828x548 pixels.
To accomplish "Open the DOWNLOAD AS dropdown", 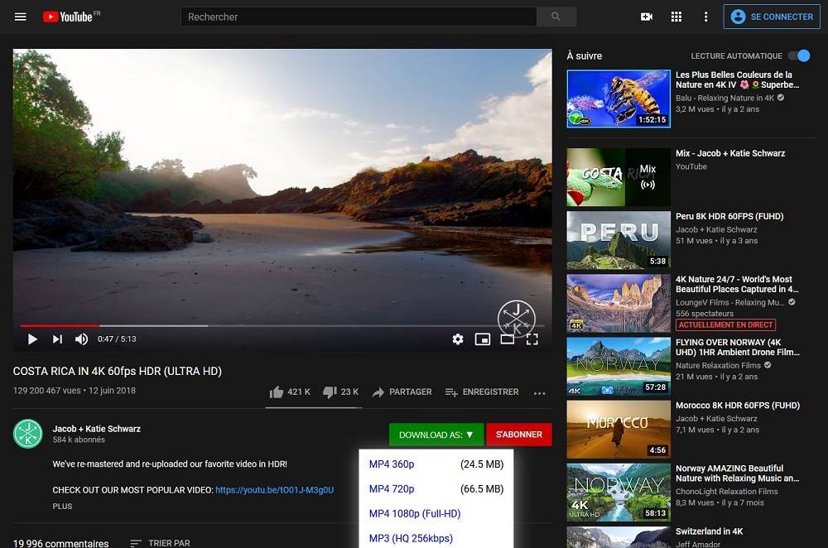I will coord(436,435).
